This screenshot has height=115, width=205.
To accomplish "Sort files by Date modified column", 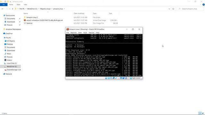I will coord(79,13).
